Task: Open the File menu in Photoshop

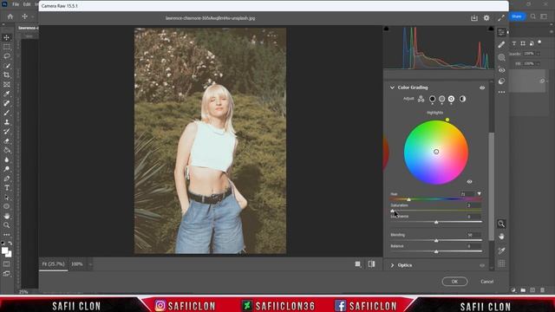Action: [x=16, y=4]
